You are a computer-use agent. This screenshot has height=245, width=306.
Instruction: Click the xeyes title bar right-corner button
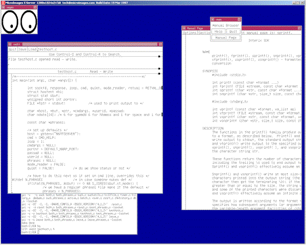[35, 7]
